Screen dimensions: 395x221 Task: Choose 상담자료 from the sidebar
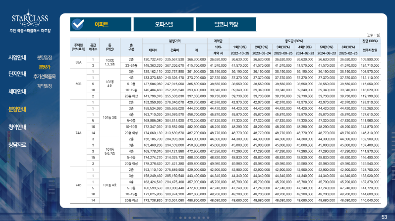pos(17,144)
